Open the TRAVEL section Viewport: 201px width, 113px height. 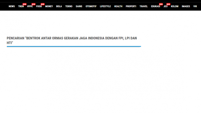click(x=143, y=6)
